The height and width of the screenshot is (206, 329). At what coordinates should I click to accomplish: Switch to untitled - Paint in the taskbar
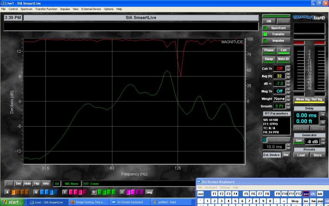click(x=170, y=202)
